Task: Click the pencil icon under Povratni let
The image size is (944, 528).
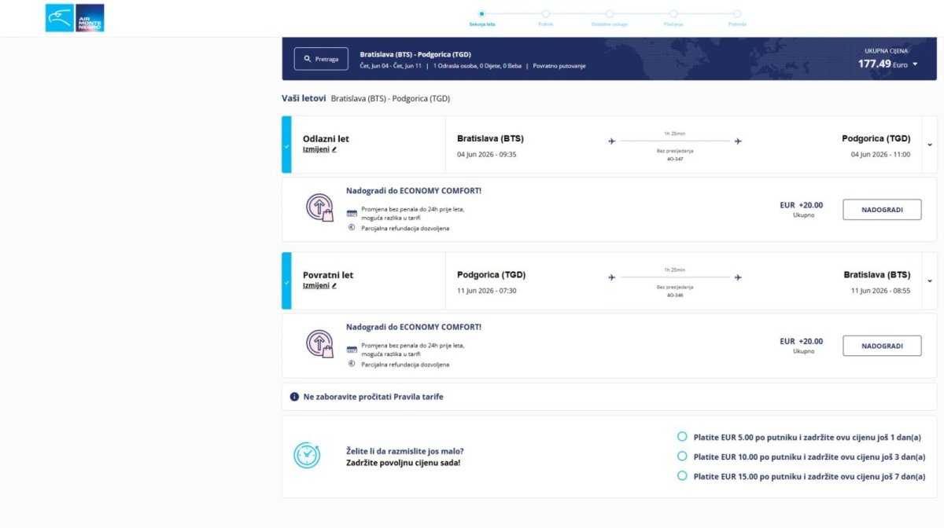Action: pos(334,286)
